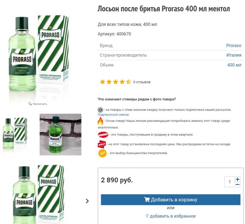Click the quantity input field
Screen dimensions: 245x224
pos(230,182)
